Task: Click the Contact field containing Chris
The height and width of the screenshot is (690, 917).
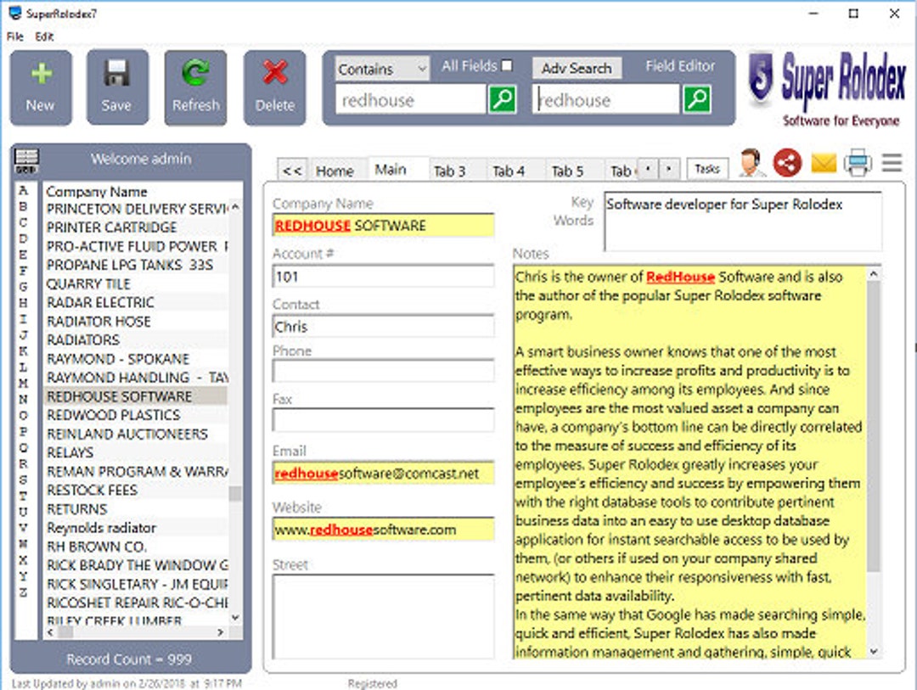Action: 383,326
